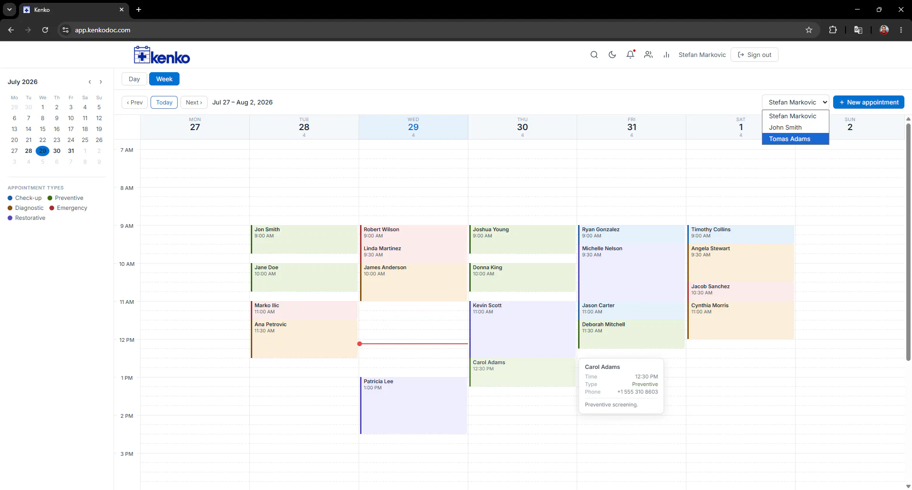Click the Thursday 30 column header
The image size is (912, 490).
[522, 127]
